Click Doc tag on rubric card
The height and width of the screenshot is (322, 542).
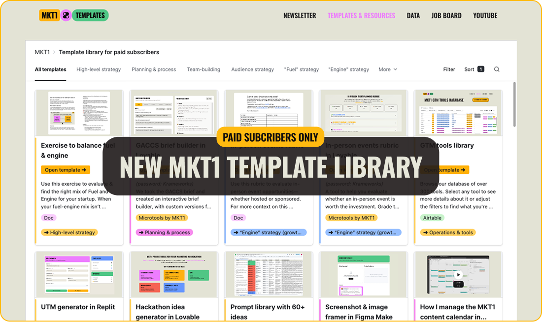tap(238, 218)
